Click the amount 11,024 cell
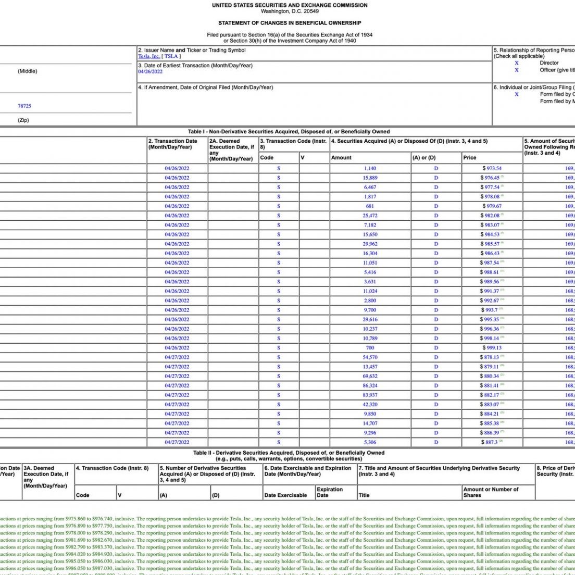 [370, 291]
